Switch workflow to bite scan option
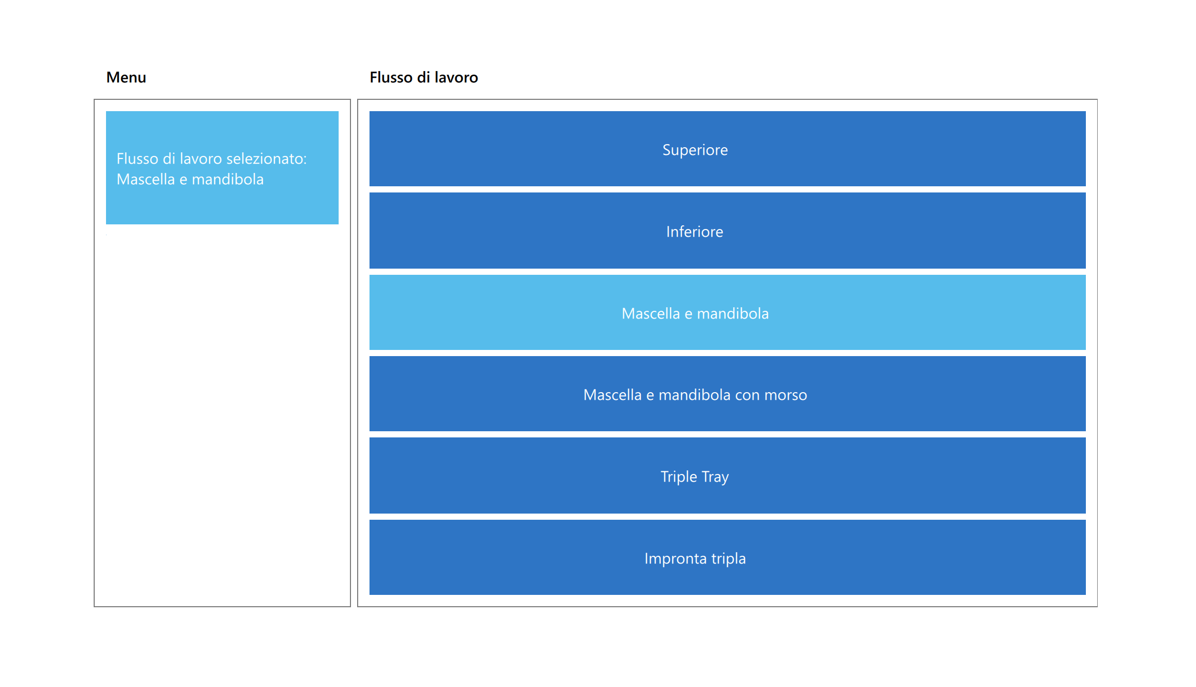Screen dimensions: 1196x687 tap(727, 394)
